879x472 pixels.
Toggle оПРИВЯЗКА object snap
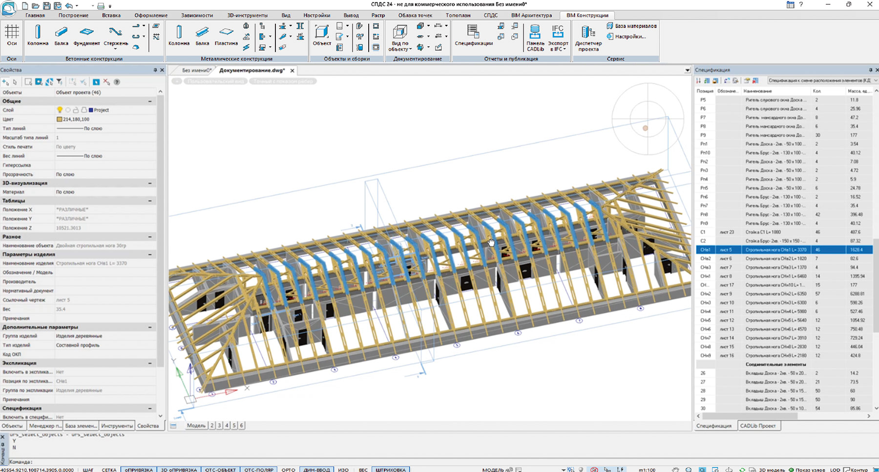(x=139, y=470)
